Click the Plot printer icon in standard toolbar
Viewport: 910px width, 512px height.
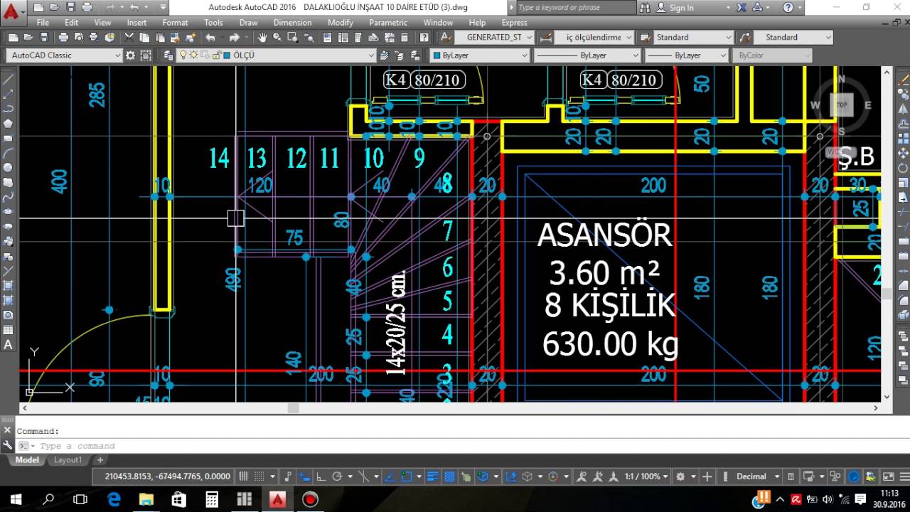[63, 37]
